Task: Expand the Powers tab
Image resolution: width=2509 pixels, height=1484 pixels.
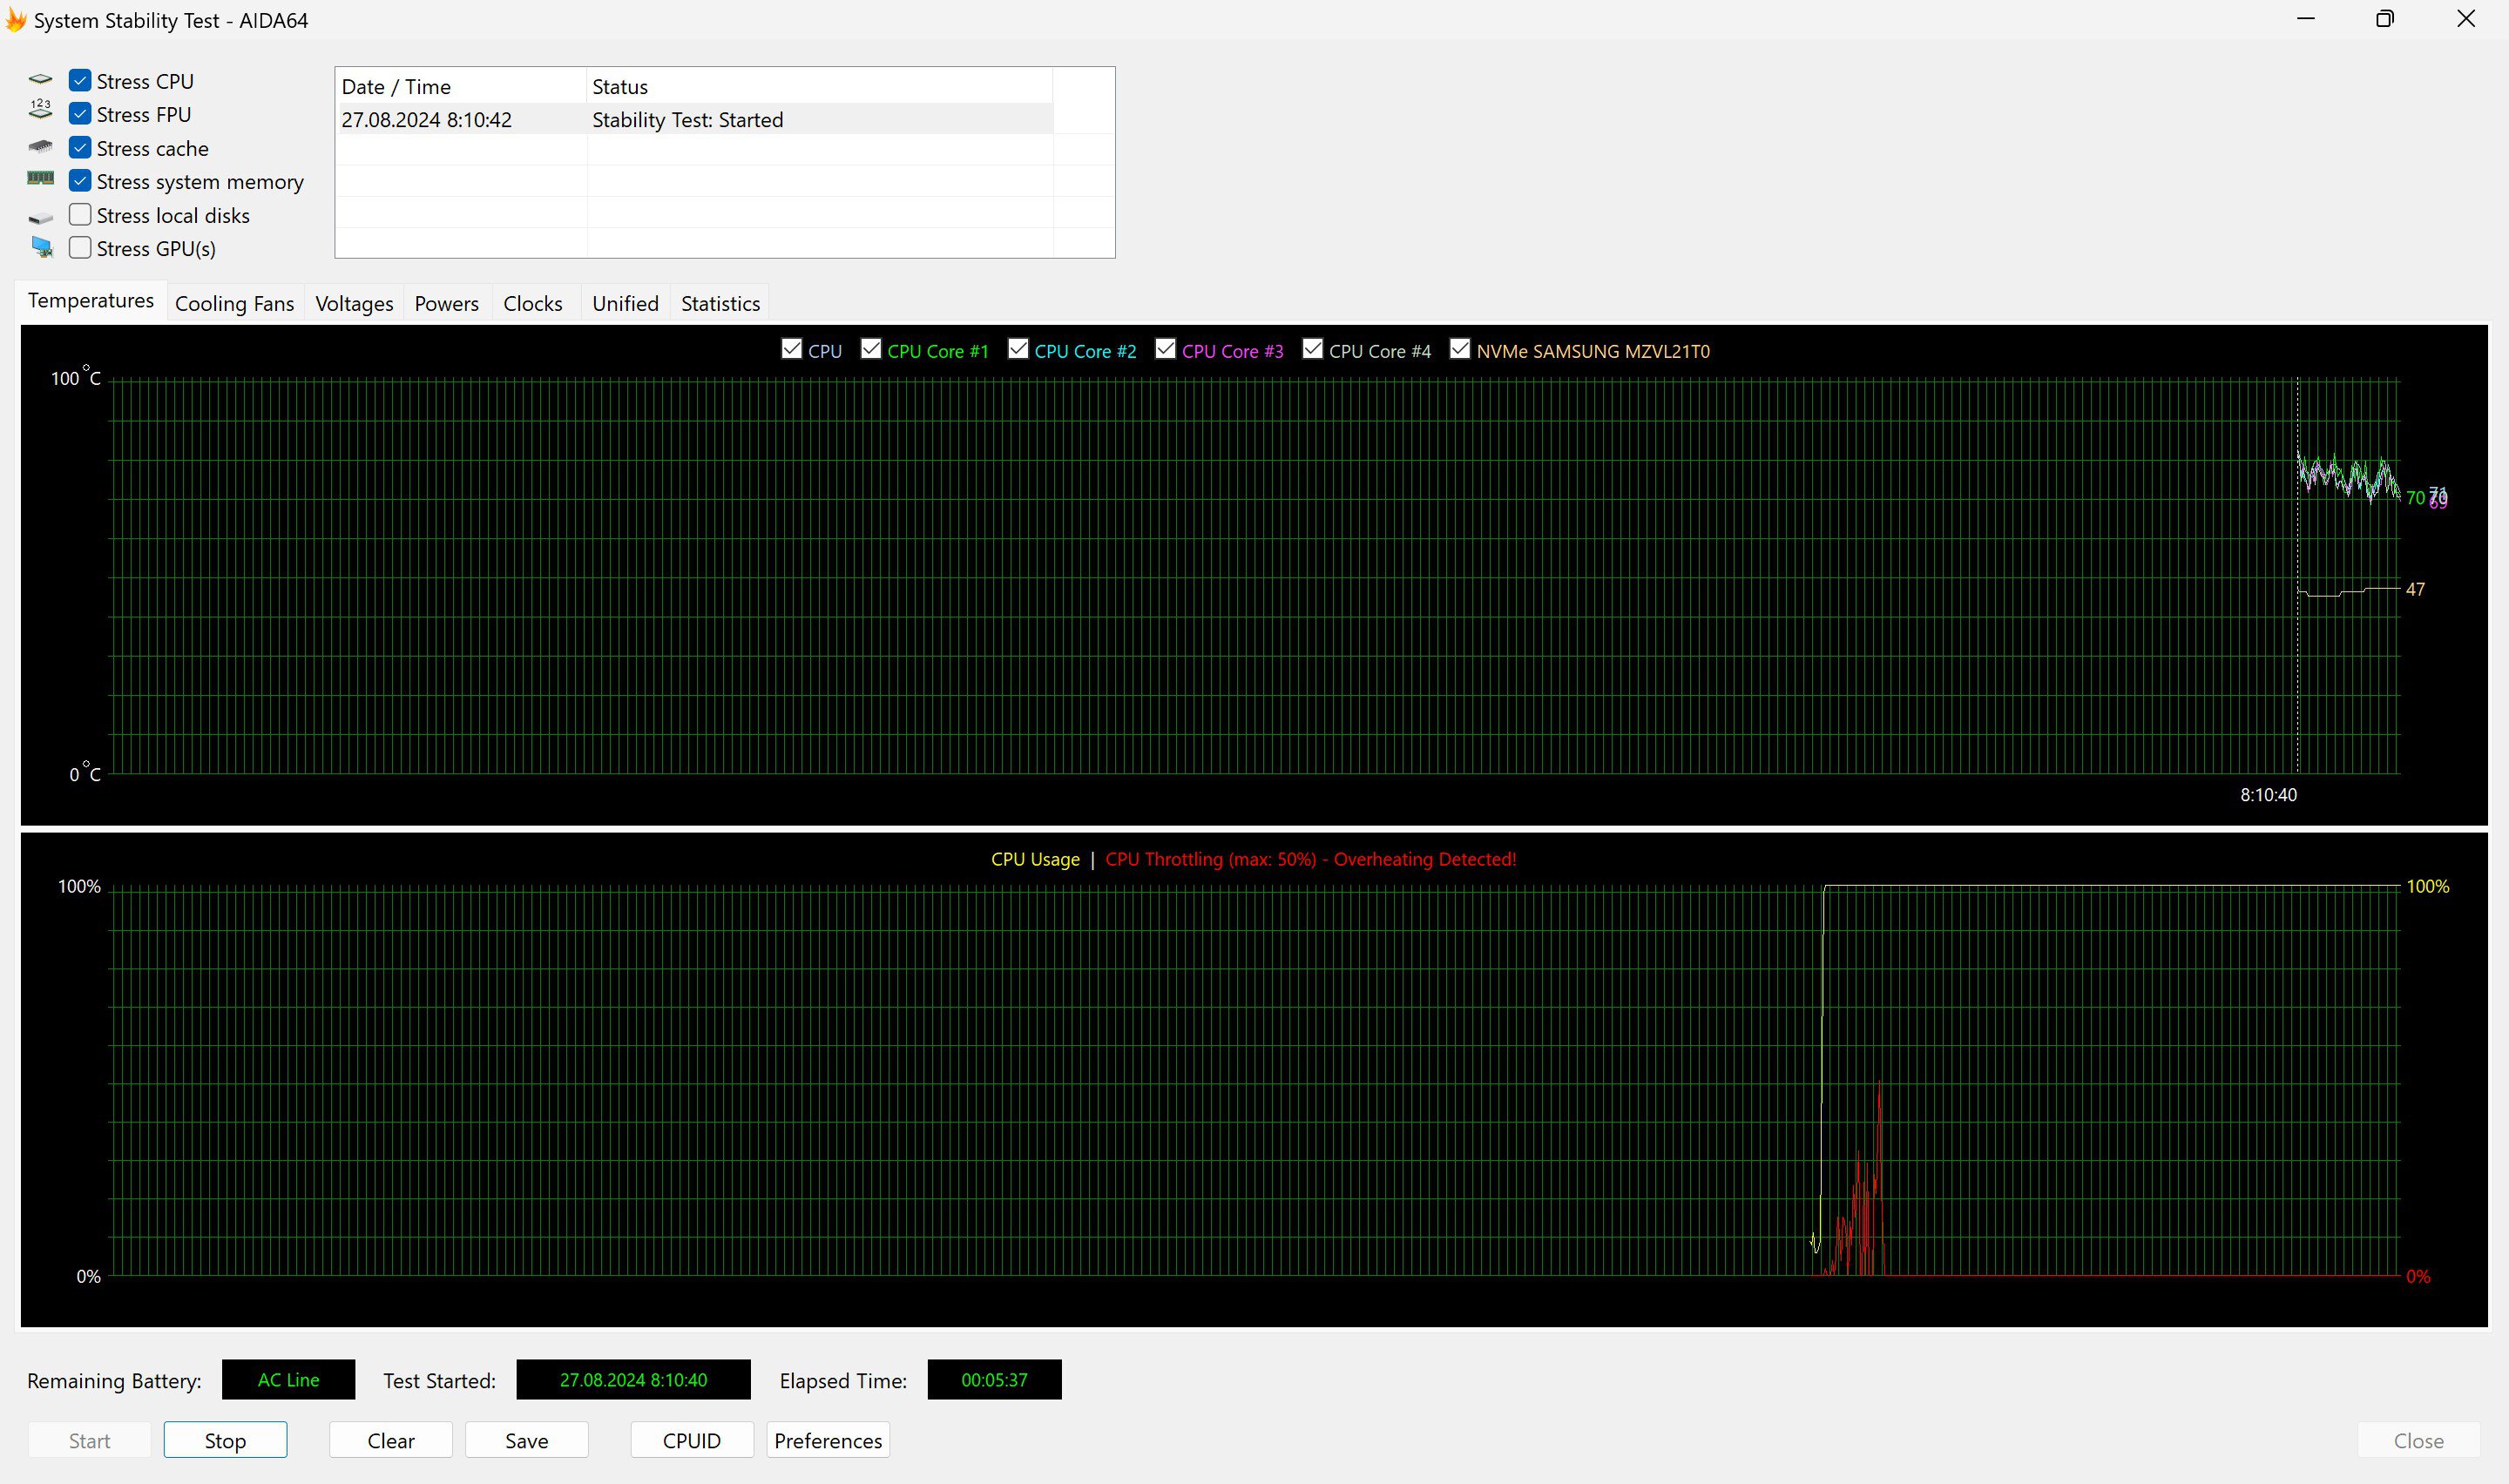Action: [445, 302]
